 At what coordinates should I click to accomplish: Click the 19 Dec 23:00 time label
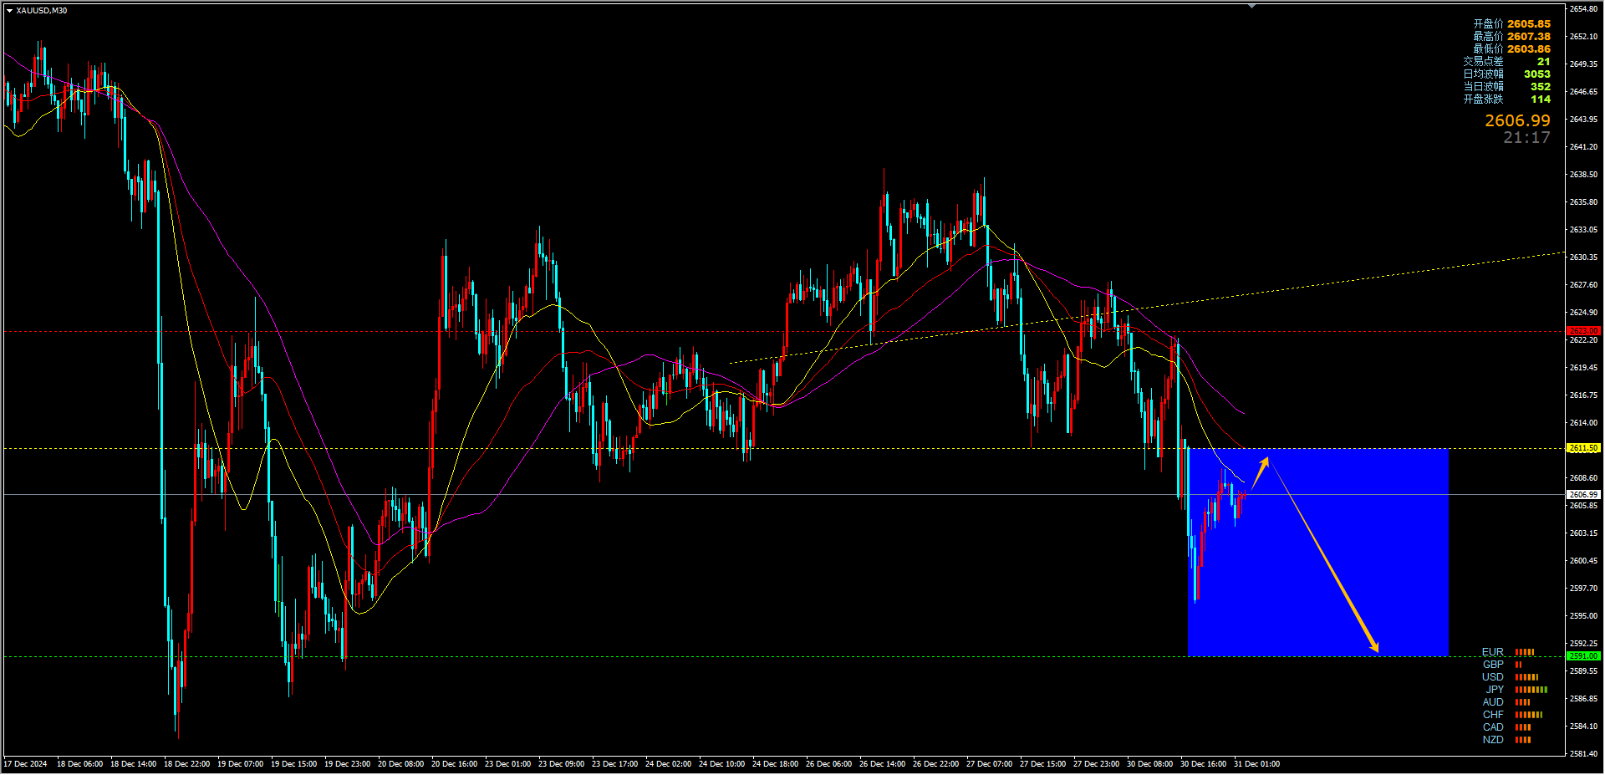348,764
